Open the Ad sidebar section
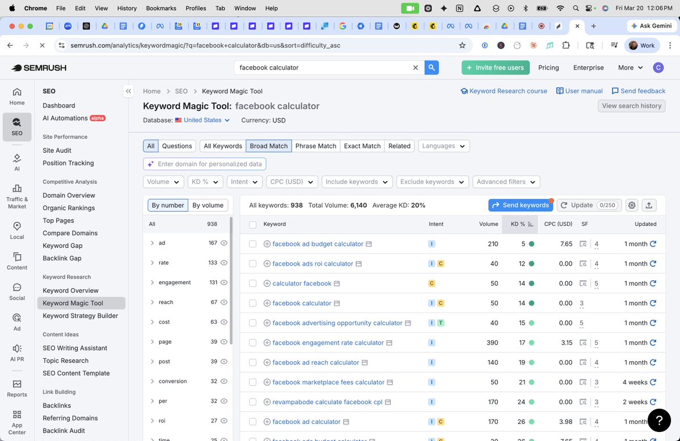Image resolution: width=680 pixels, height=441 pixels. [17, 323]
